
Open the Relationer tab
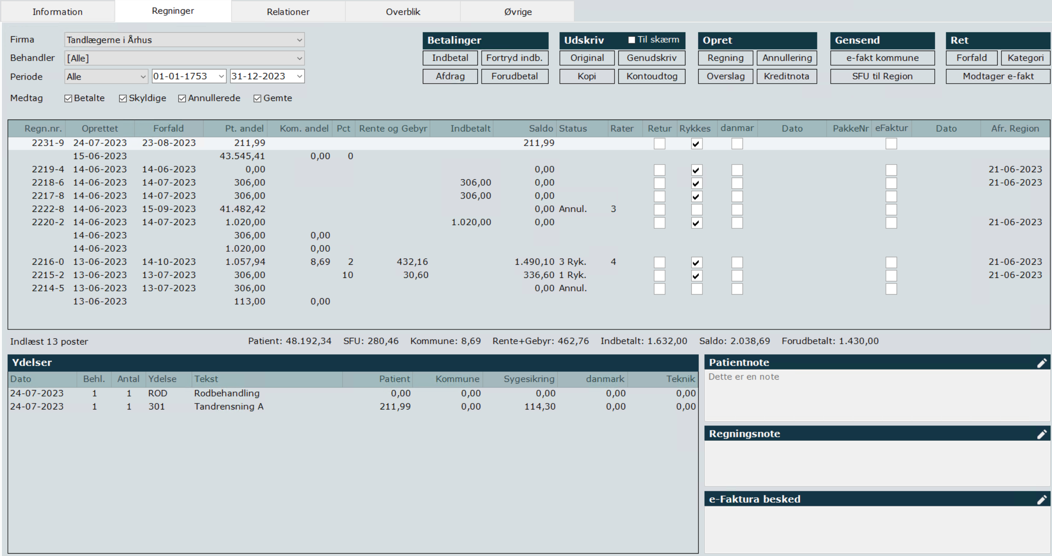click(x=288, y=11)
